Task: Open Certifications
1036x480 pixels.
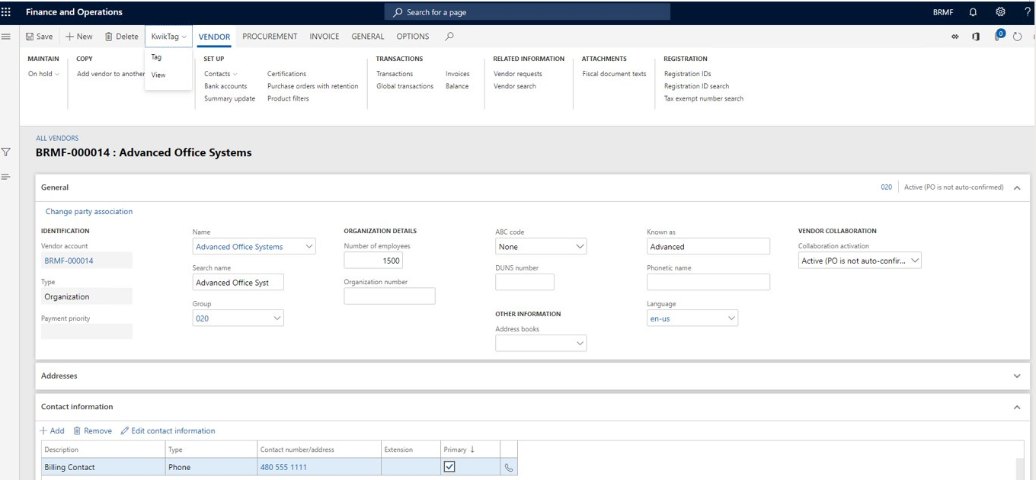Action: [286, 74]
